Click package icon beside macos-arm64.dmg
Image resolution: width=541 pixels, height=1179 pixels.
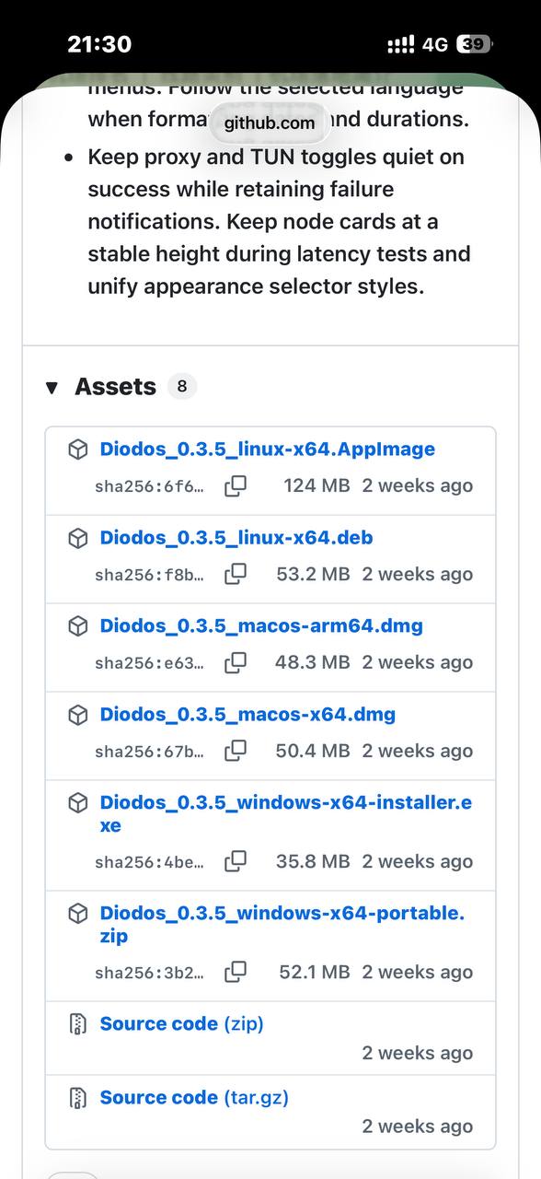[78, 627]
